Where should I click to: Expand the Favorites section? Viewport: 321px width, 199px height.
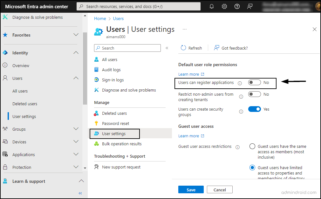click(x=76, y=35)
